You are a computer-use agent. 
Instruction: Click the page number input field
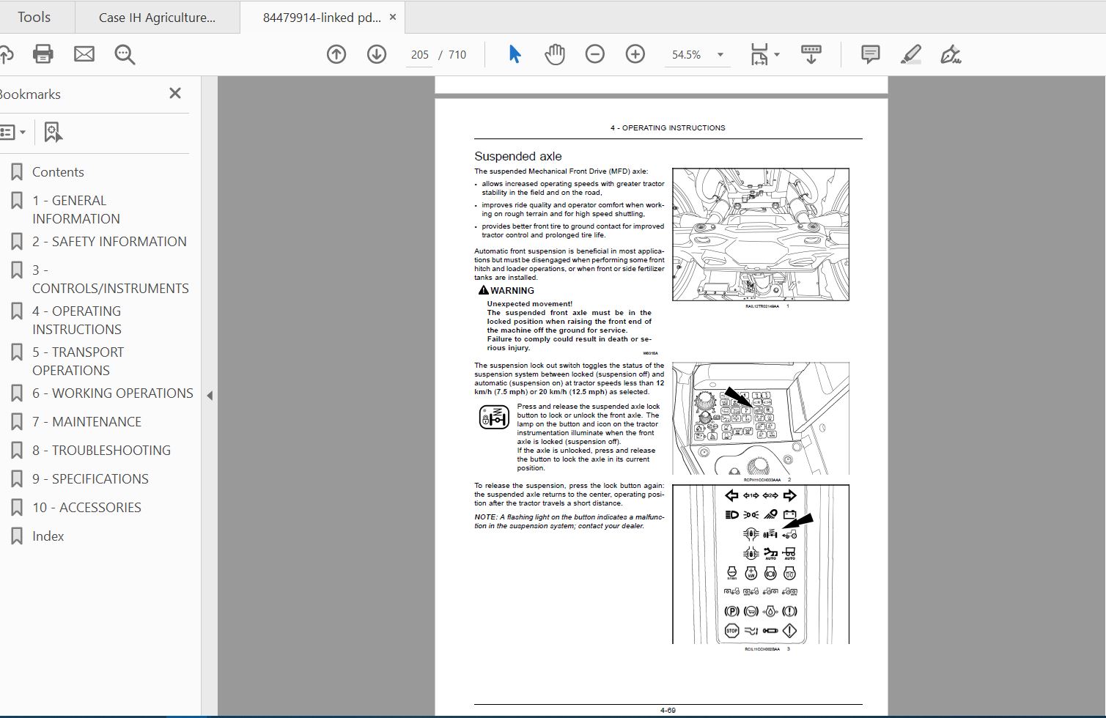419,55
